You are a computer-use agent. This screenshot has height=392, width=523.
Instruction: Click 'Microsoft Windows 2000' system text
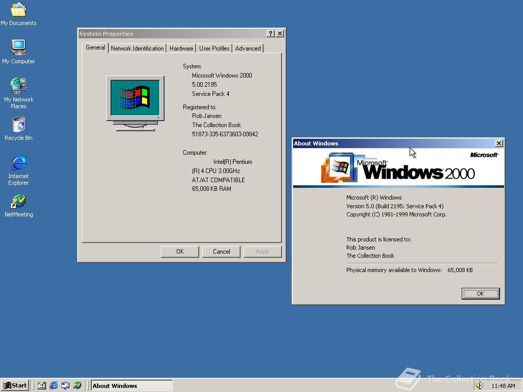[x=222, y=76]
